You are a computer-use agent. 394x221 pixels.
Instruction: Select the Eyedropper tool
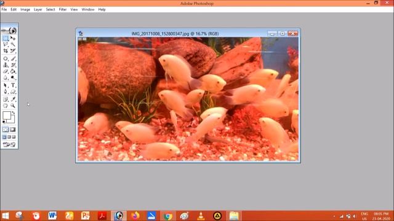(x=13, y=99)
